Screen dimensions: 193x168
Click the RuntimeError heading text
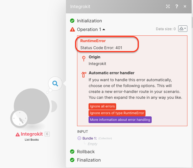93,41
